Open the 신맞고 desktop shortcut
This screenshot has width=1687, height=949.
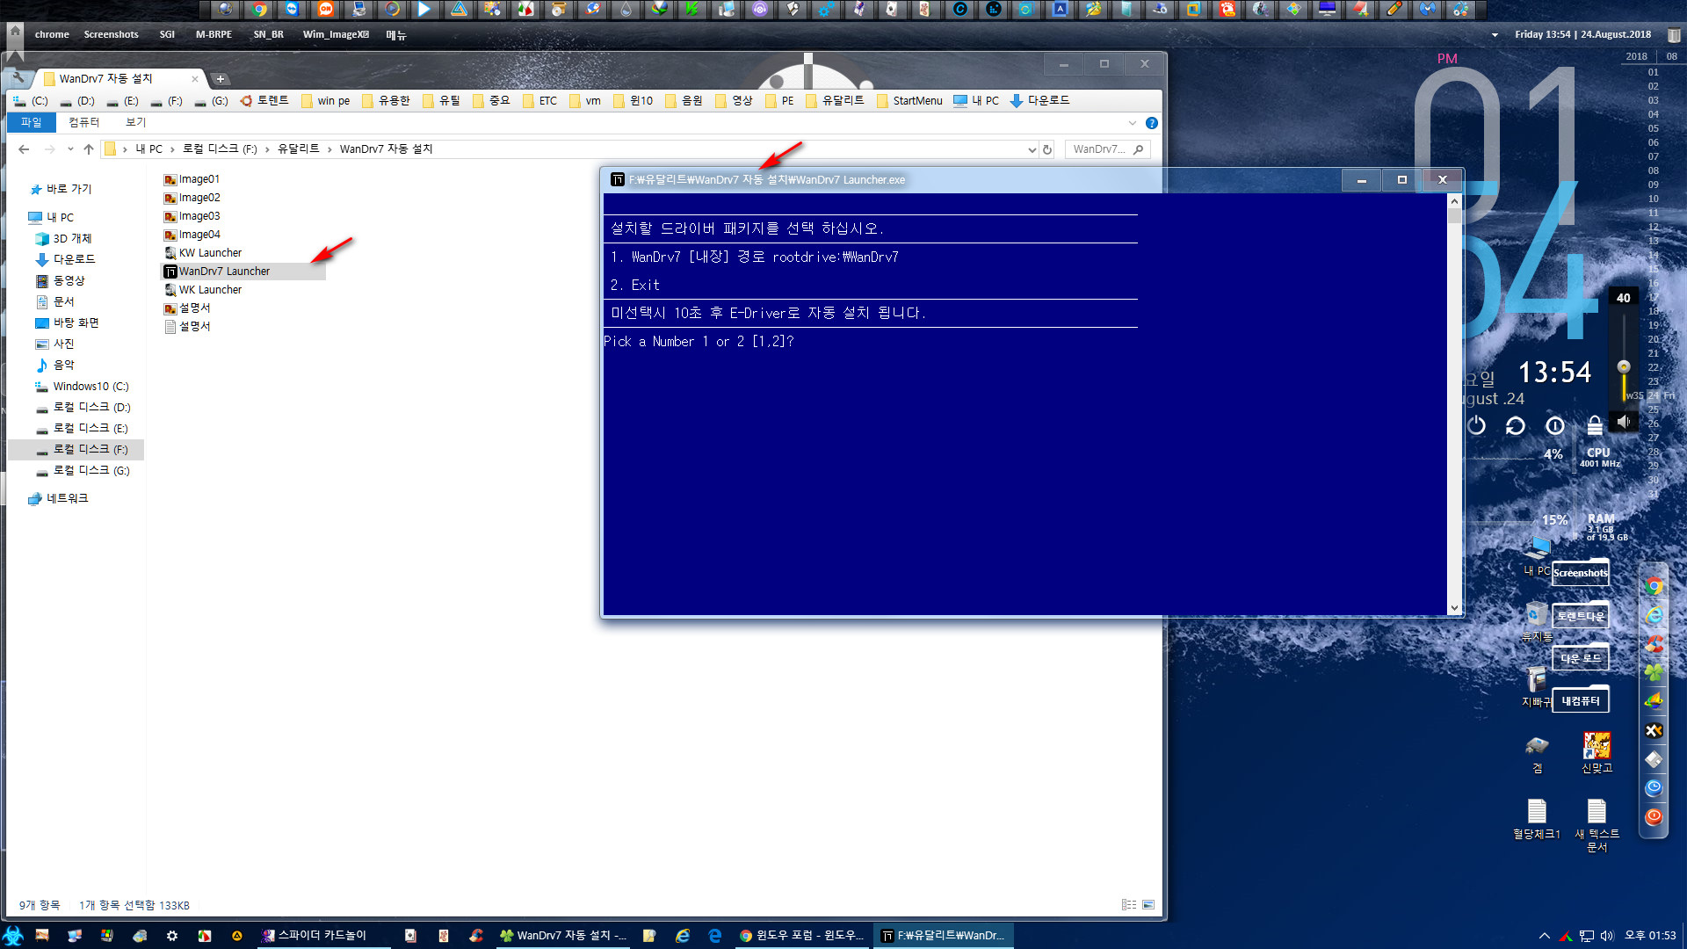(1596, 753)
